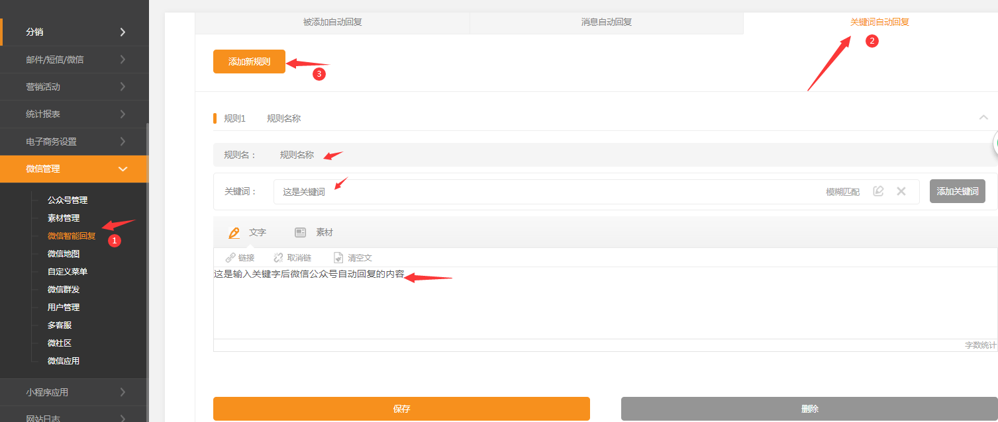Delete keyword using the X icon
The image size is (998, 422).
(x=901, y=191)
